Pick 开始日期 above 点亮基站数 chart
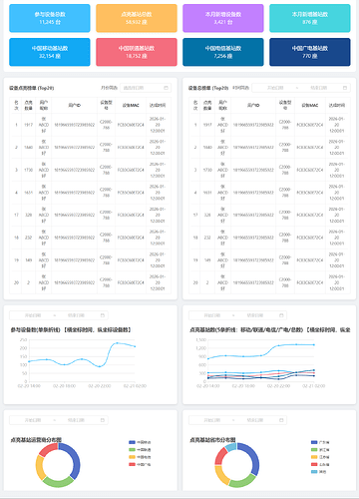Image resolution: width=359 pixels, height=499 pixels. [x=211, y=315]
